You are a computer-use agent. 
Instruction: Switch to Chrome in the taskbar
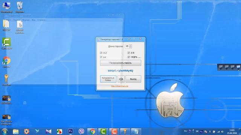point(92,132)
